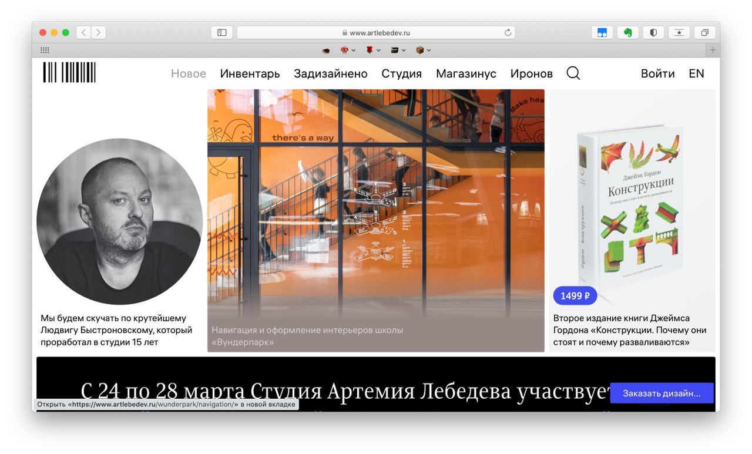Click the 24–28 марта banner headline

point(344,392)
